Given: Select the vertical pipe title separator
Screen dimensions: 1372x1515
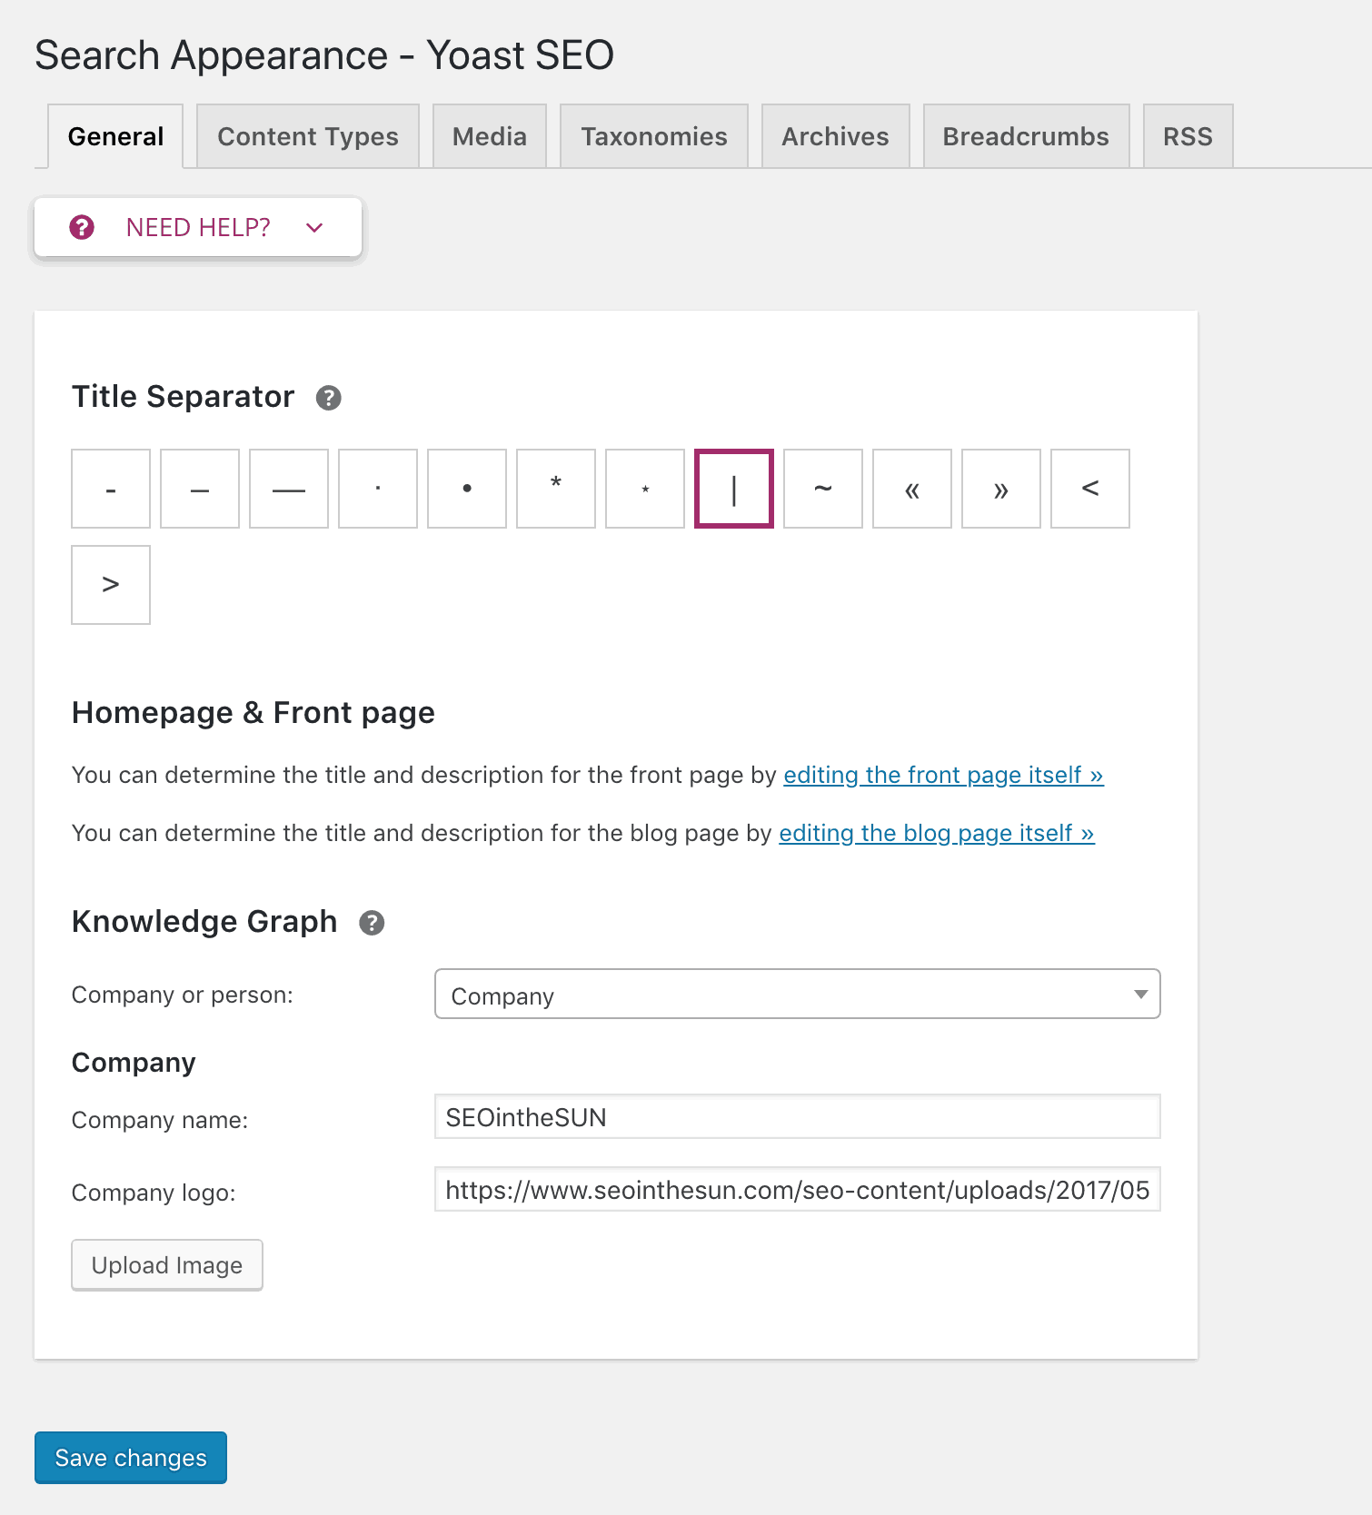Looking at the screenshot, I should click(734, 489).
